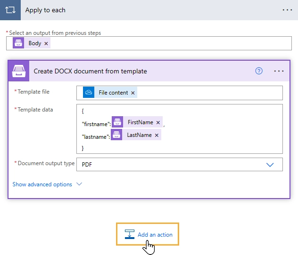Click Add an action button
This screenshot has width=298, height=255.
click(x=148, y=234)
